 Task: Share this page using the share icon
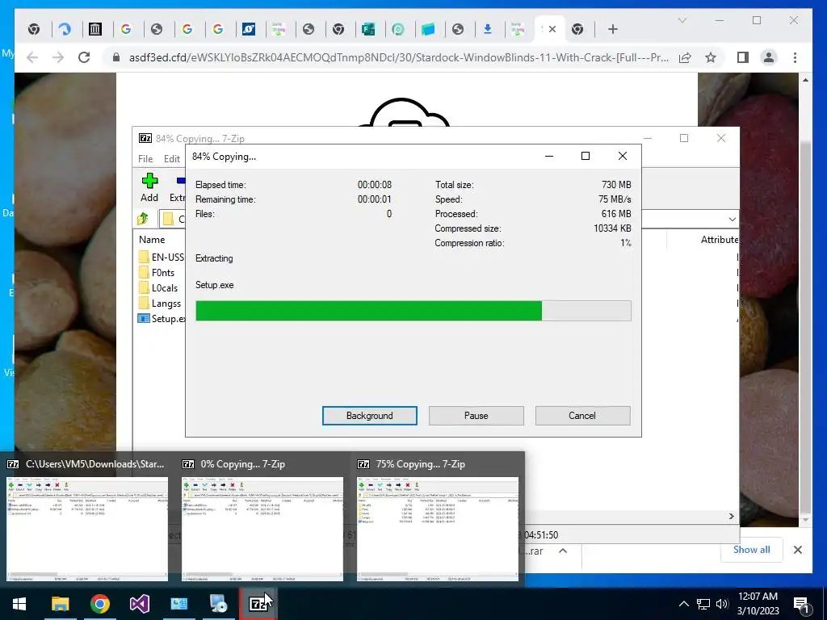coord(685,57)
